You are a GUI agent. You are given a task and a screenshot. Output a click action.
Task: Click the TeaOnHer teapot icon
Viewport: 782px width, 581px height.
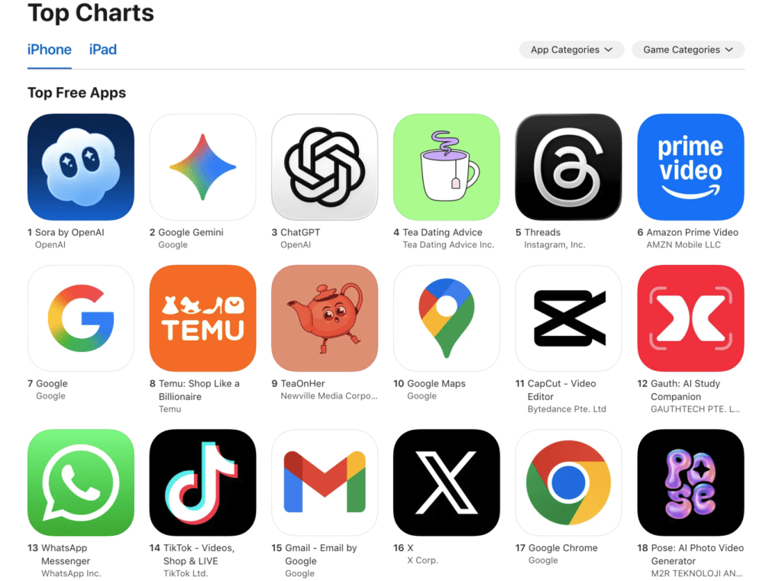pos(325,318)
